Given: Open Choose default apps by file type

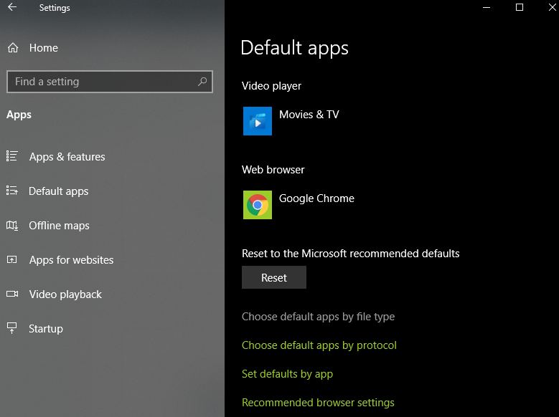Looking at the screenshot, I should [x=318, y=317].
